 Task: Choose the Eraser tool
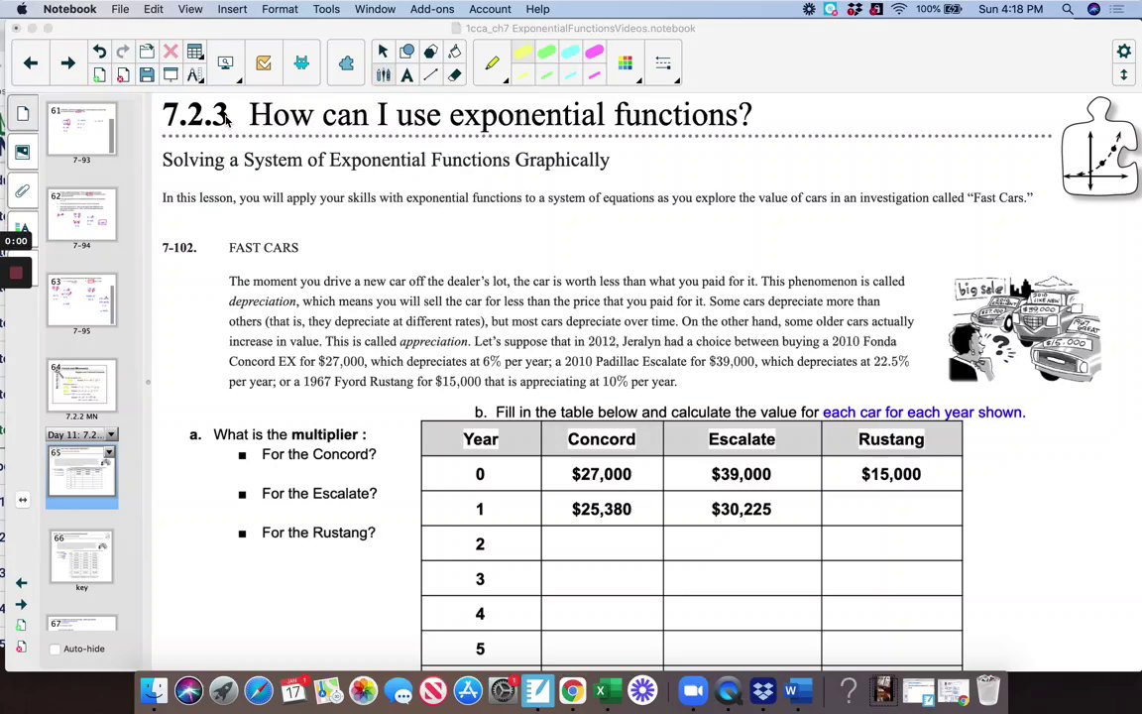coord(454,74)
